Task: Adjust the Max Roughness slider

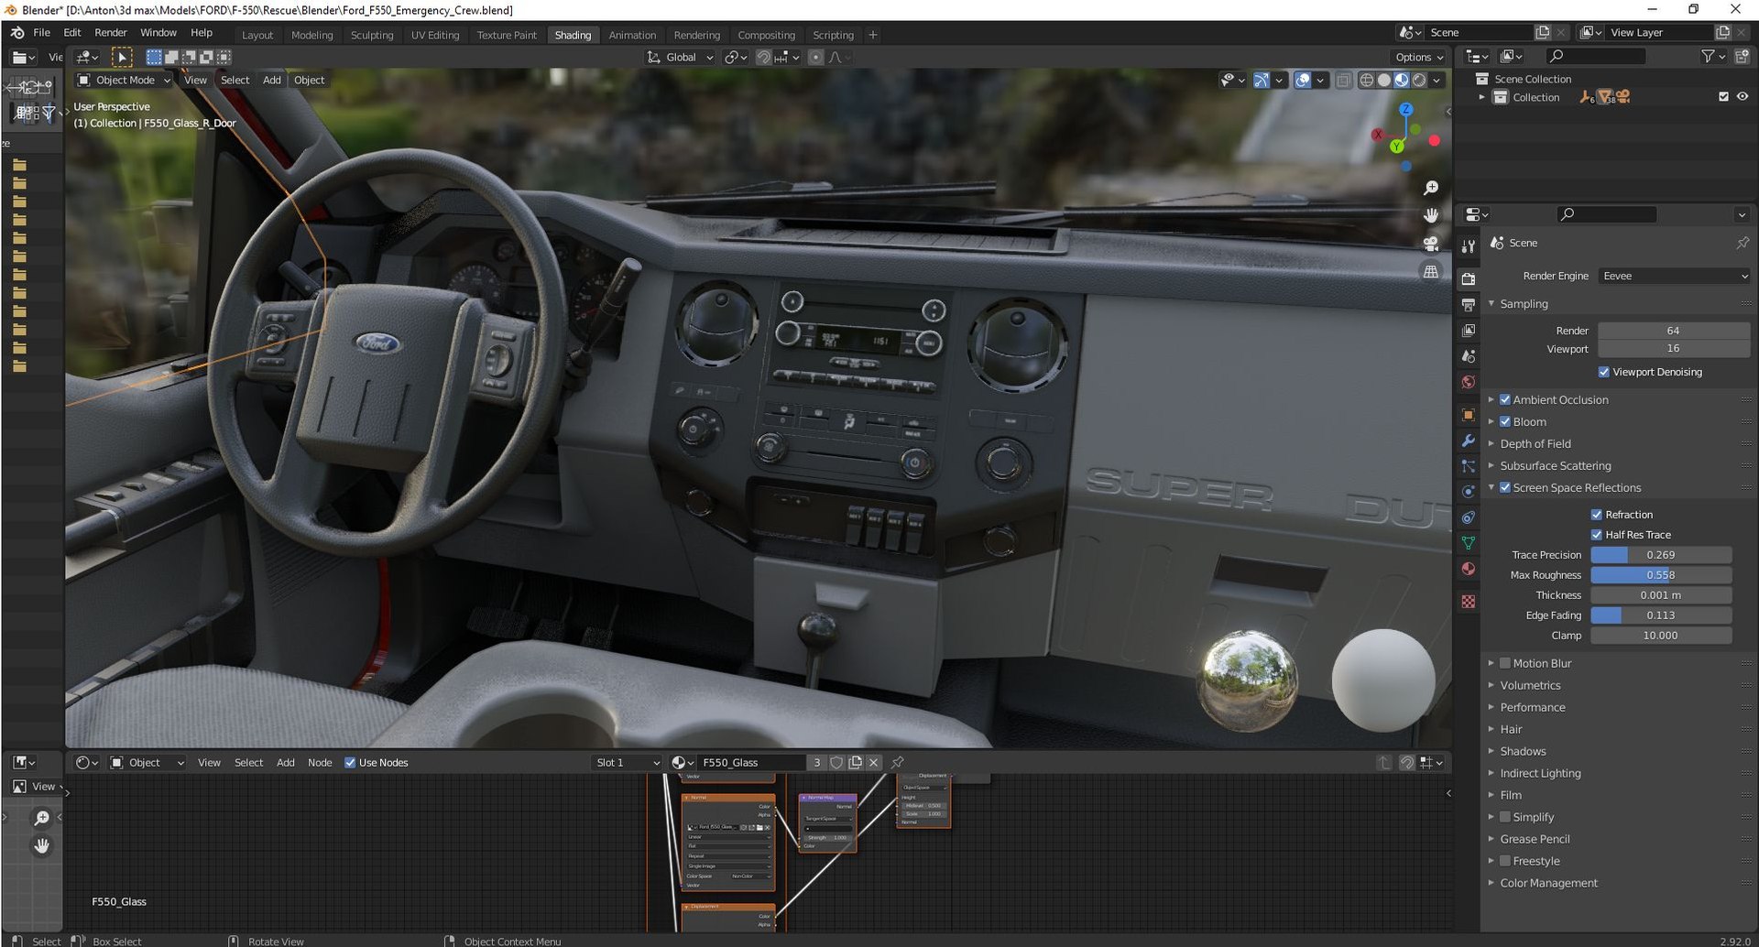Action: (1660, 575)
